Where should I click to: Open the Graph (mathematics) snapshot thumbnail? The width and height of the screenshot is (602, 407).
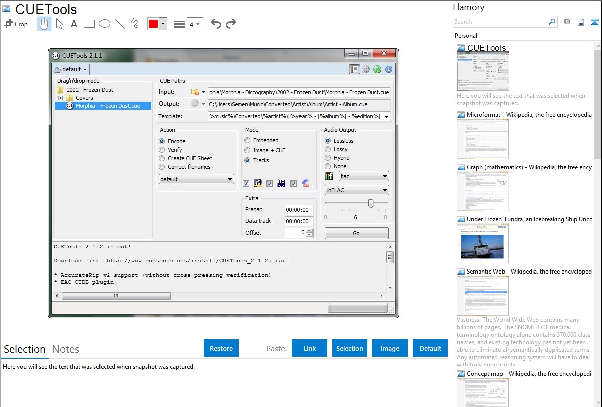click(482, 191)
